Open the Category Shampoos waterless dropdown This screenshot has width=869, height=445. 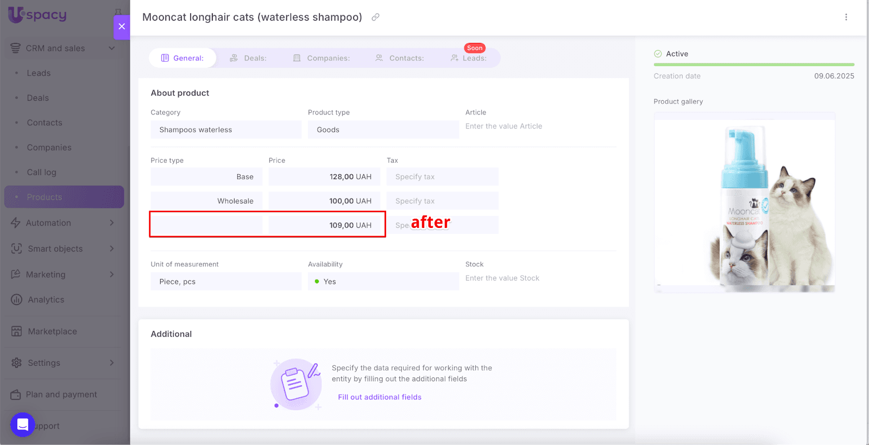(225, 130)
